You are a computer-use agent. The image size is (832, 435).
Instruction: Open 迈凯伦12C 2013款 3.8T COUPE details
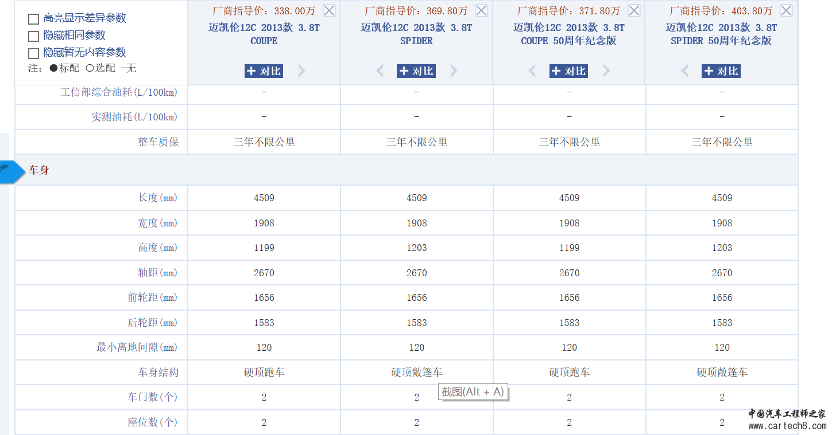click(264, 34)
